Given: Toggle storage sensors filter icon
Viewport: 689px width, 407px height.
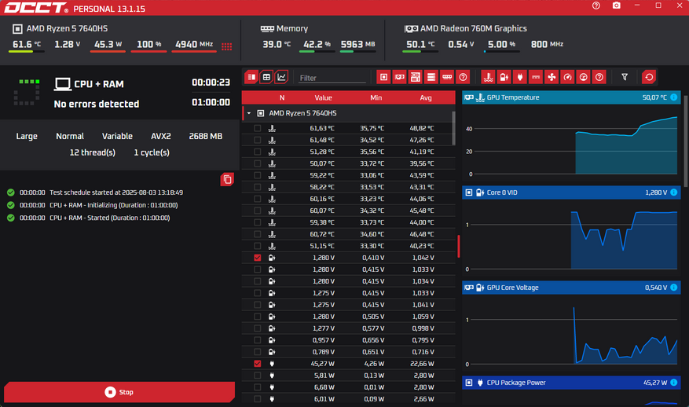Looking at the screenshot, I should pos(431,77).
